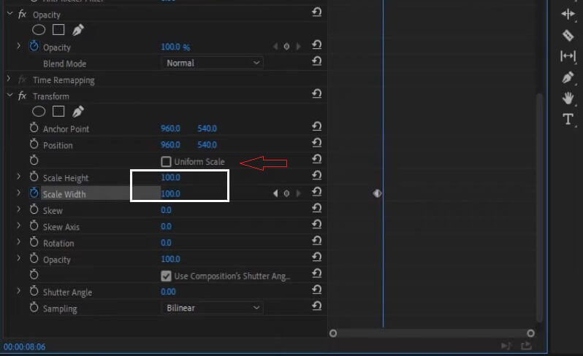Screen dimensions: 583x356
Task: Uncheck Use Composition's Shutter Angle
Action: [x=167, y=276]
